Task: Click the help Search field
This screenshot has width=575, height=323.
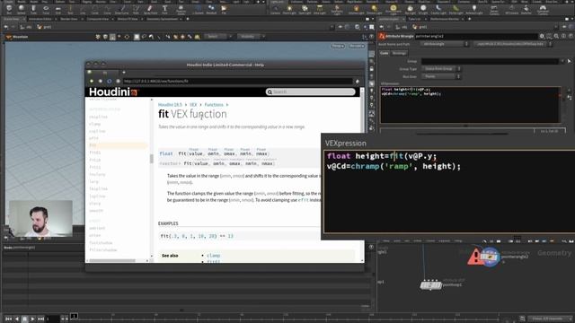Action: click(x=310, y=92)
